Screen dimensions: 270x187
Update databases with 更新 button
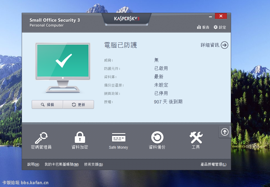point(78,105)
